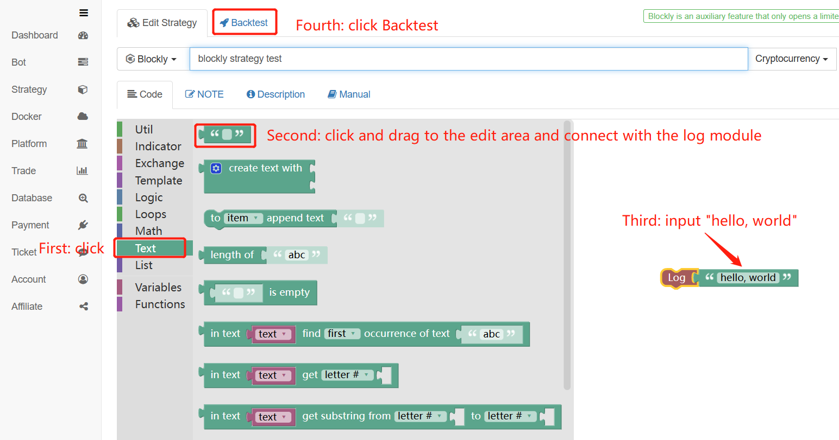The width and height of the screenshot is (839, 440).
Task: Click the Bot server icon
Action: click(83, 62)
